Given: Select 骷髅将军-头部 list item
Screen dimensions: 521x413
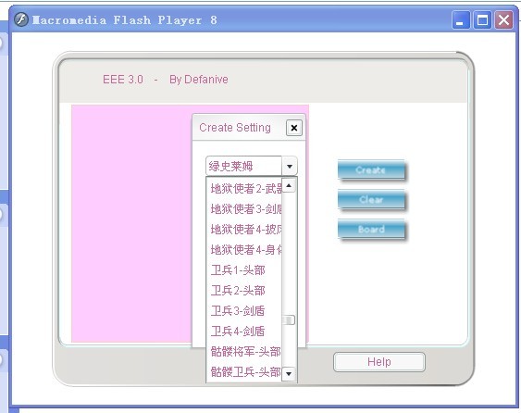Looking at the screenshot, I should point(244,352).
